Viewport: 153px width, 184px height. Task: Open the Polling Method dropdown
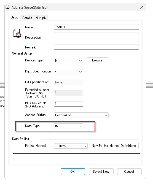[71, 146]
